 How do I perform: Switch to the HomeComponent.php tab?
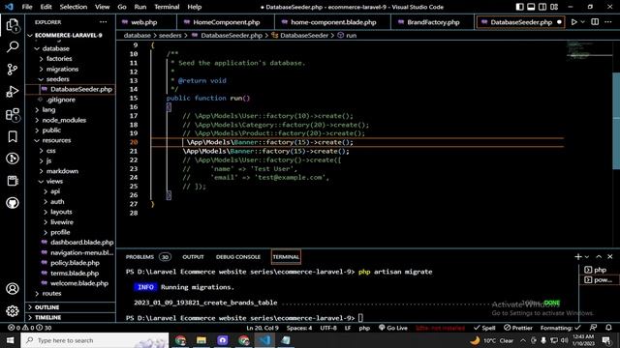226,22
